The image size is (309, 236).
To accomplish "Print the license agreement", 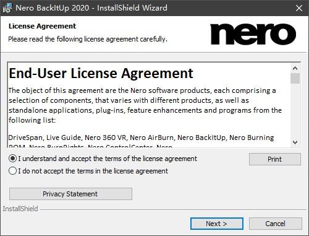I will (x=275, y=159).
